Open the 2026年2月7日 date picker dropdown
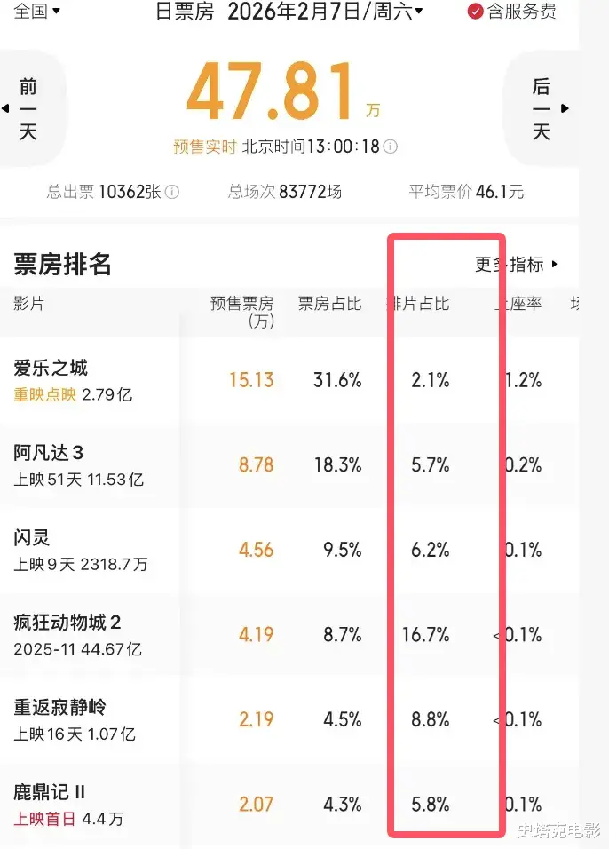 coord(325,12)
